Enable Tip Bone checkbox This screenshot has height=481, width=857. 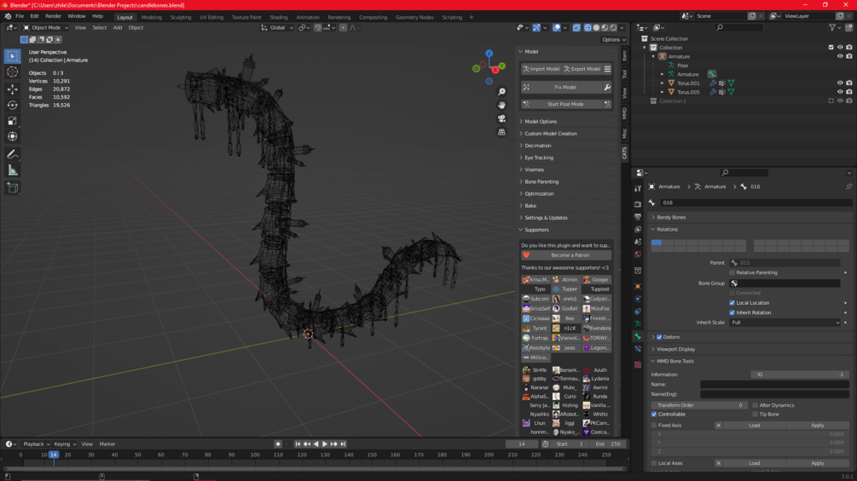(x=756, y=414)
